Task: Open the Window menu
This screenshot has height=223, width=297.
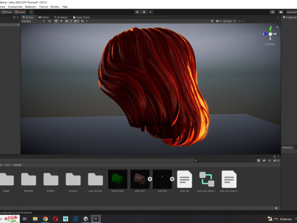Action: click(x=54, y=7)
